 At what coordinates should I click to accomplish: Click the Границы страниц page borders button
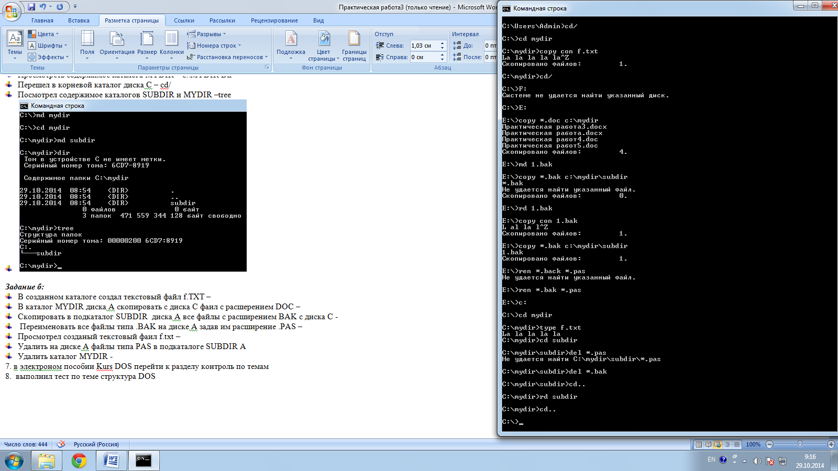pos(354,45)
